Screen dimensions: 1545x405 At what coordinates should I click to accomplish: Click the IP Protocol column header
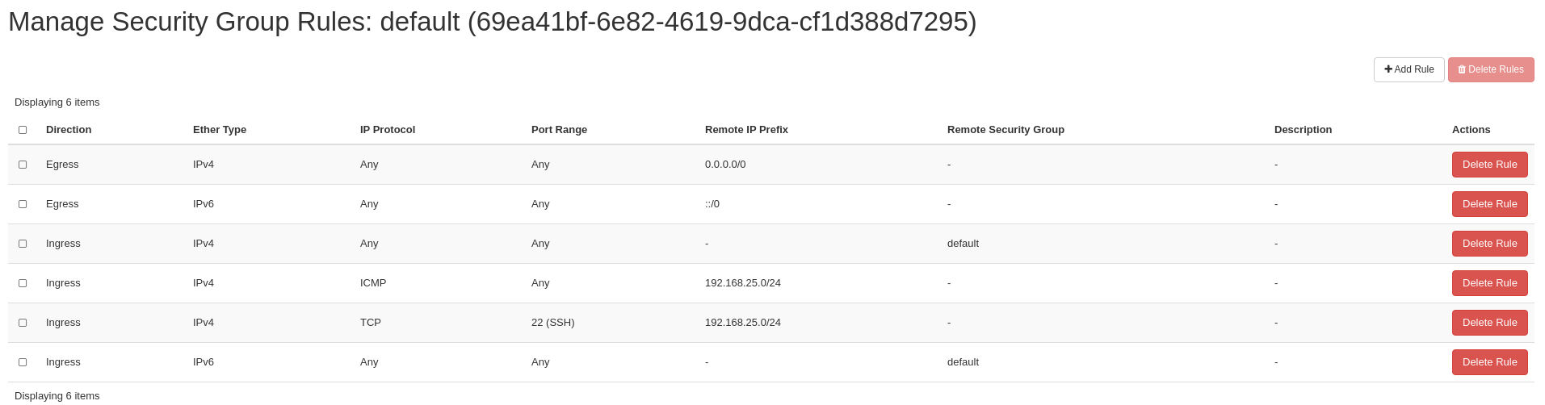pos(388,130)
